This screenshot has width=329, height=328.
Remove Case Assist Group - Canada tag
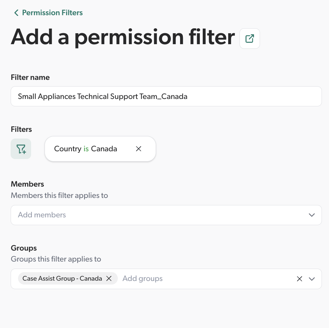[109, 279]
